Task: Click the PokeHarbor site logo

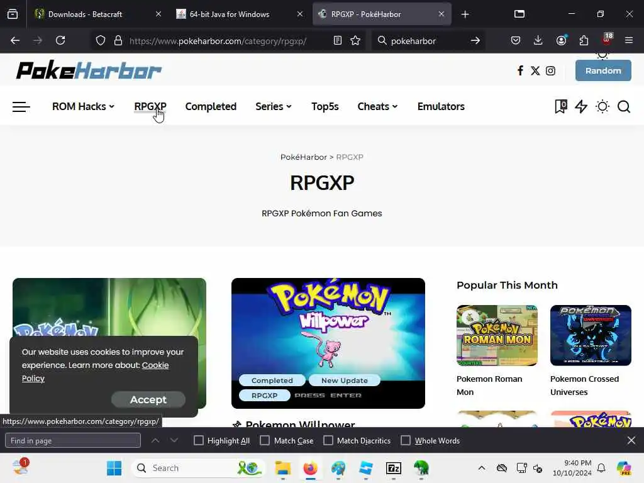Action: click(89, 70)
